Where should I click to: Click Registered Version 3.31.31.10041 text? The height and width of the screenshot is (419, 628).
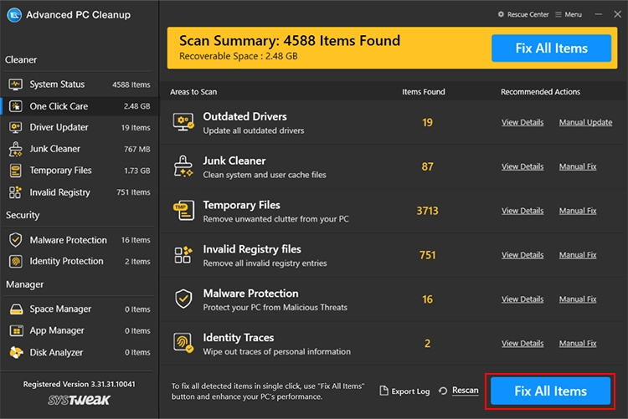79,384
